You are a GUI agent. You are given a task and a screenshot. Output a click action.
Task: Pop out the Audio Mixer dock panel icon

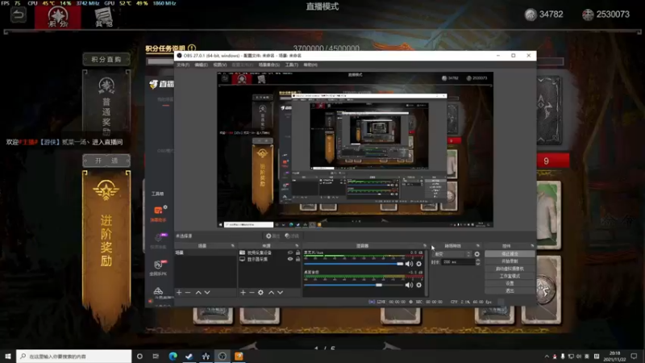coord(425,246)
